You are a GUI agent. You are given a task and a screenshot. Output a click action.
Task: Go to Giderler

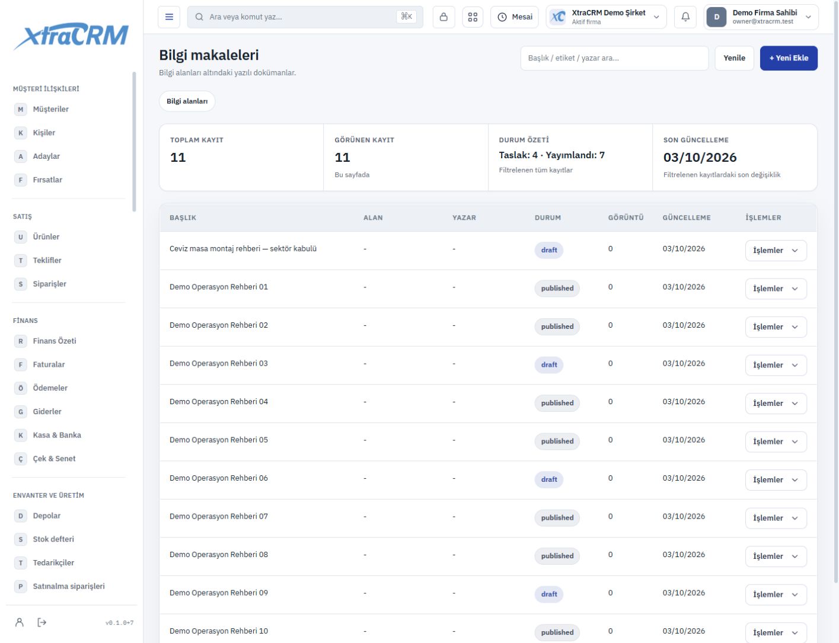[69, 411]
